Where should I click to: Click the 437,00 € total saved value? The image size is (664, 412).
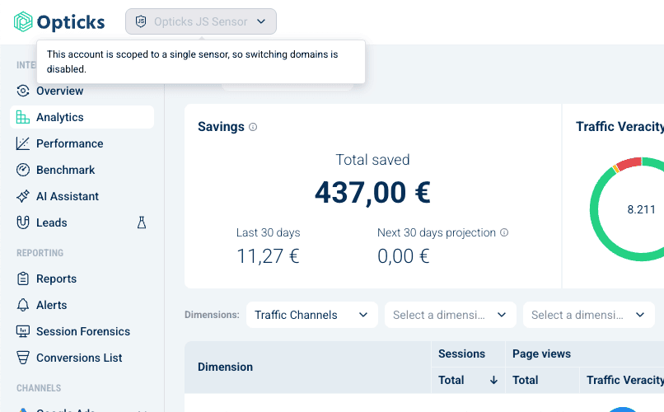pyautogui.click(x=372, y=193)
